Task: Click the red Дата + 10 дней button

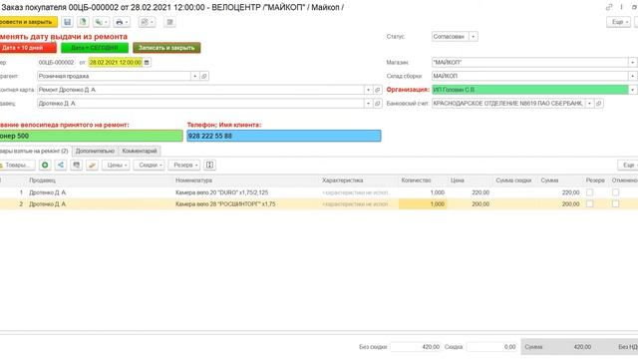Action: (28, 48)
